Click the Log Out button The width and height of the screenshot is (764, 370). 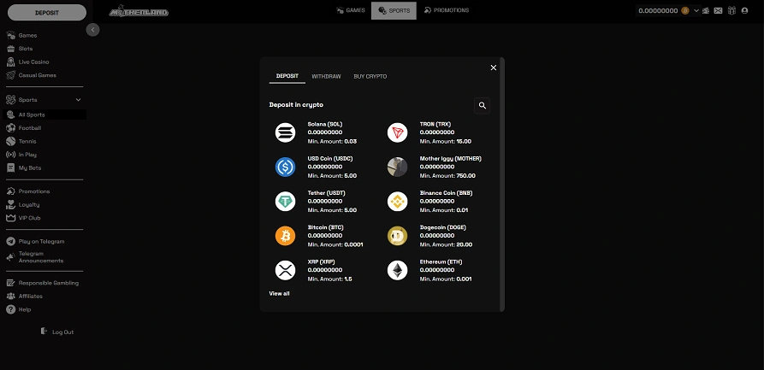pos(57,332)
